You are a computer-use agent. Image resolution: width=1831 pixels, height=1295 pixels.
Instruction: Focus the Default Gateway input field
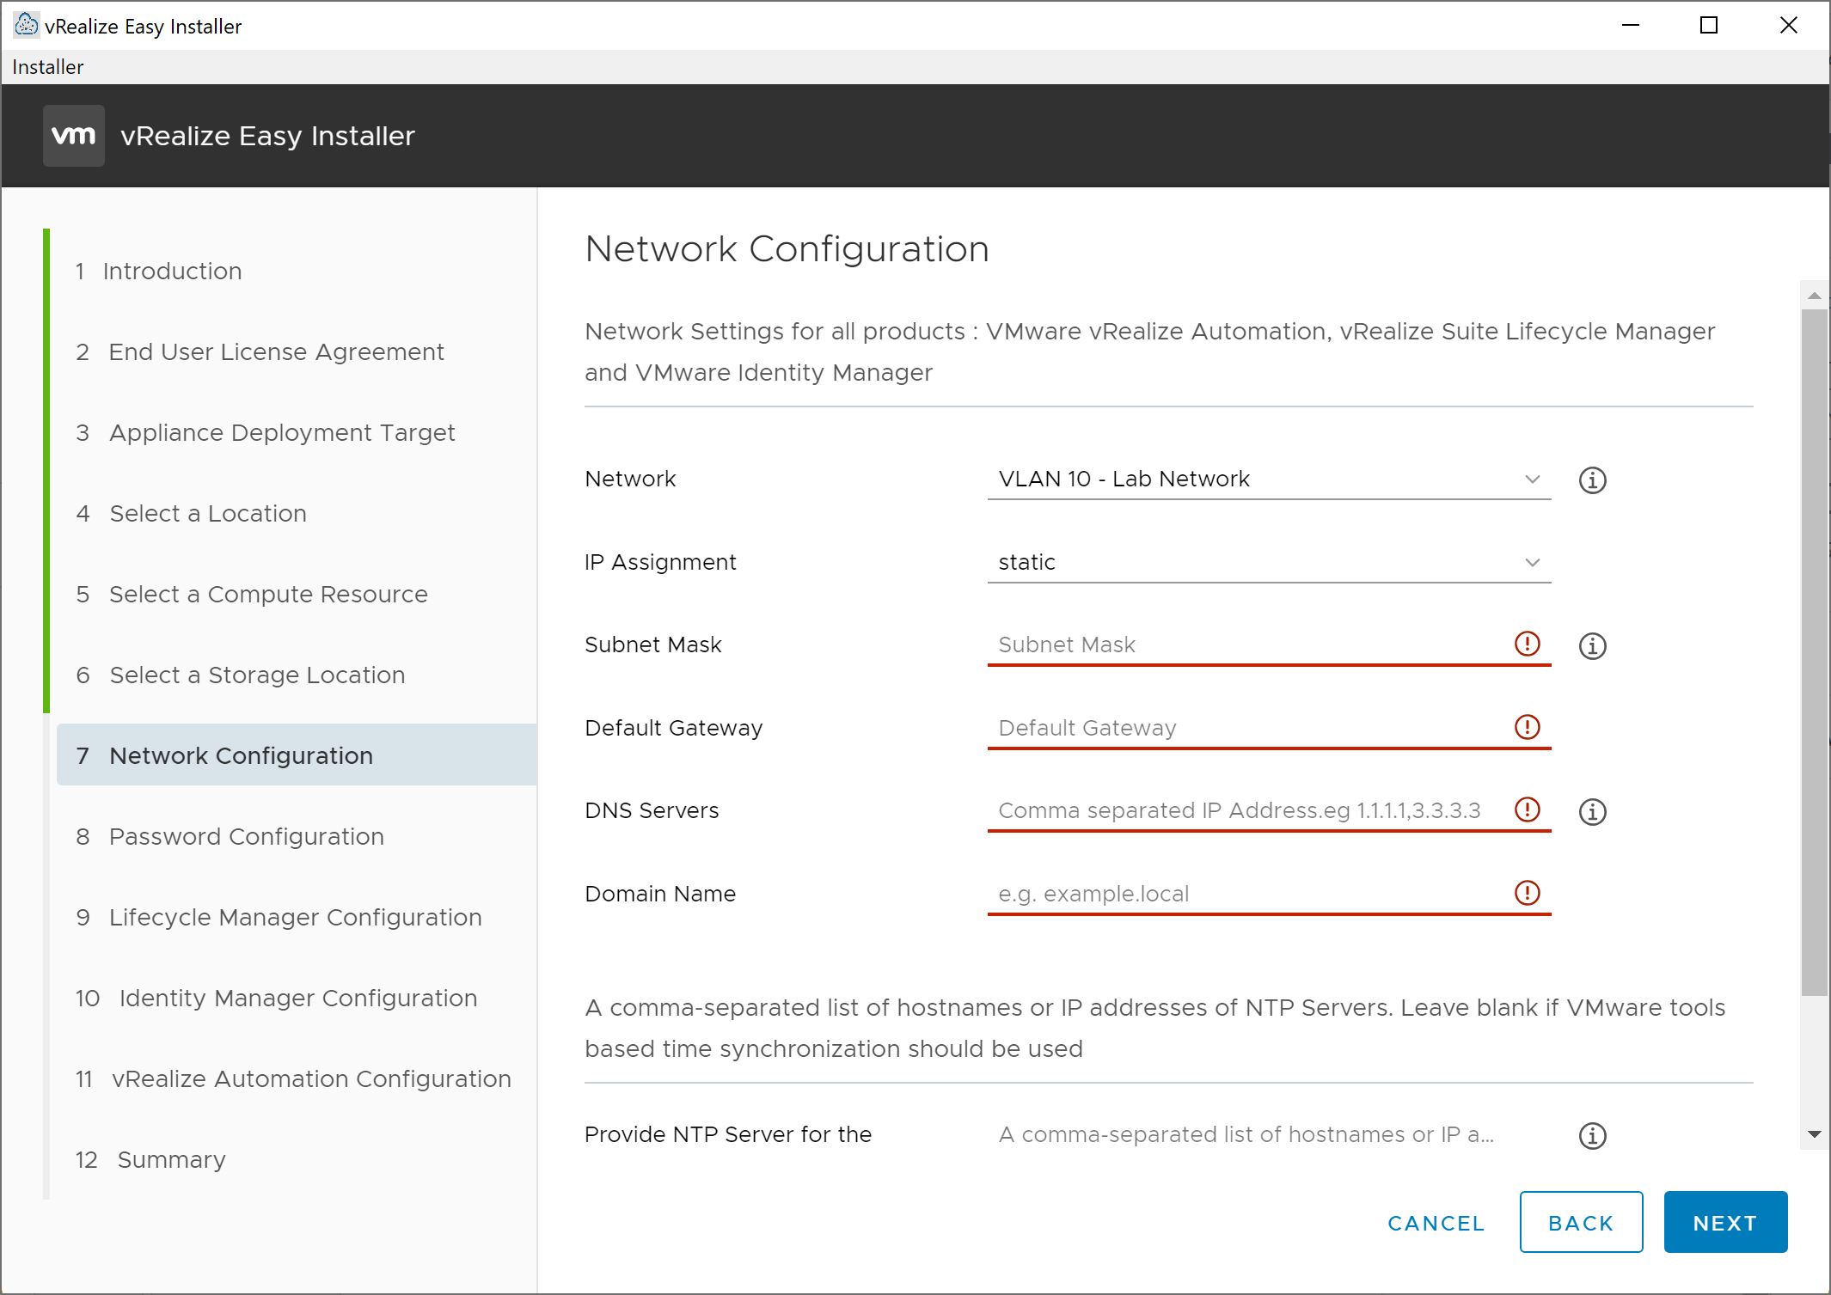(1246, 728)
